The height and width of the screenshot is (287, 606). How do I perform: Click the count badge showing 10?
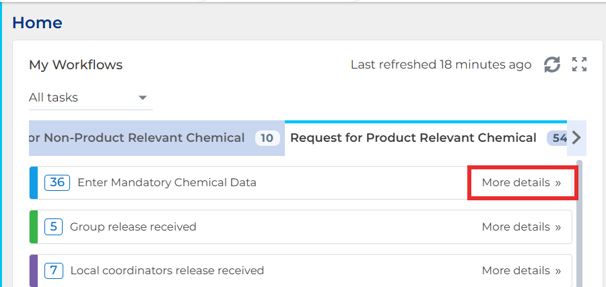click(x=267, y=138)
